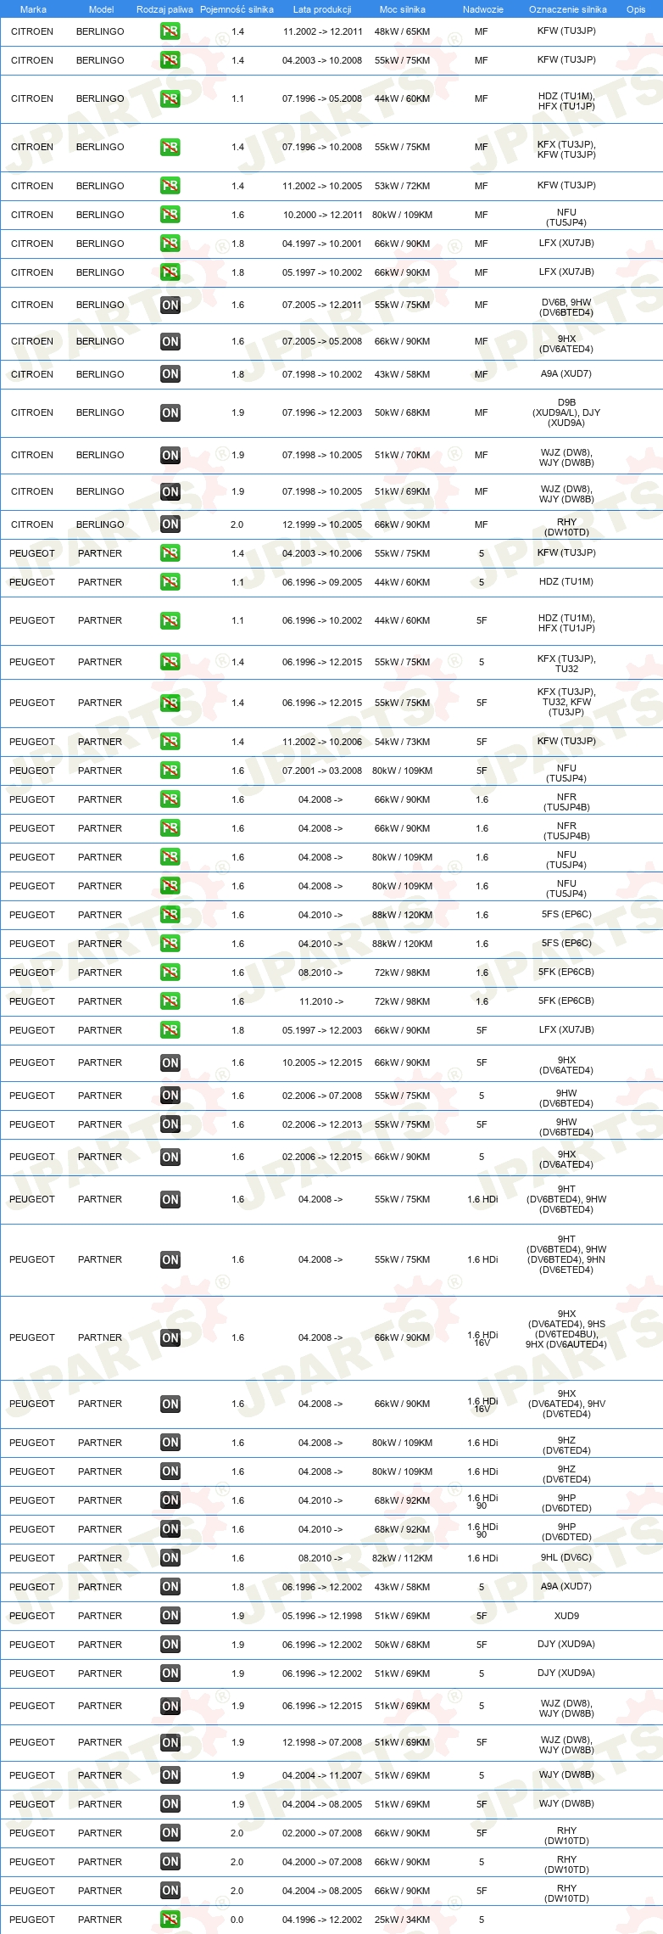Click ON diesel icon in Berlingo 07.2005 -> 12.2011 row

[x=170, y=305]
